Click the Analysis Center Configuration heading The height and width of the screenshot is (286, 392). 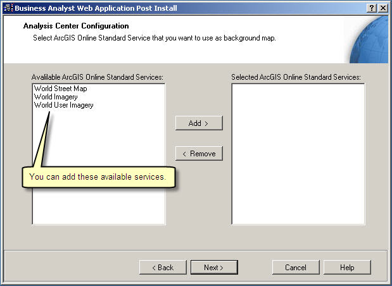click(76, 26)
